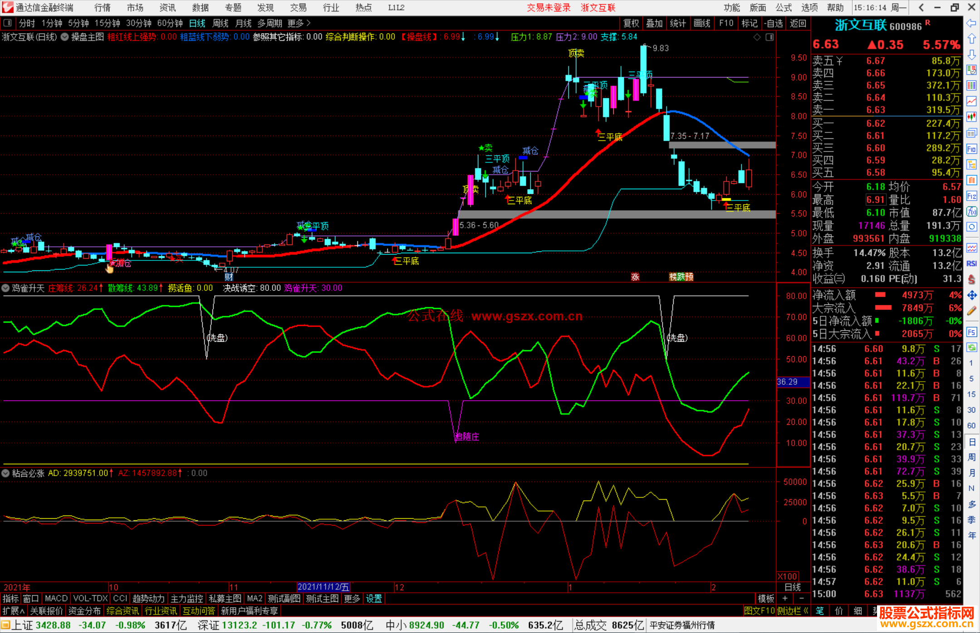Click the plus zoom button beside 日线
The height and width of the screenshot is (633, 980).
pyautogui.click(x=785, y=599)
